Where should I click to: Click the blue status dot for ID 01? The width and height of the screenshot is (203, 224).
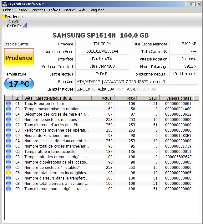tap(8, 103)
